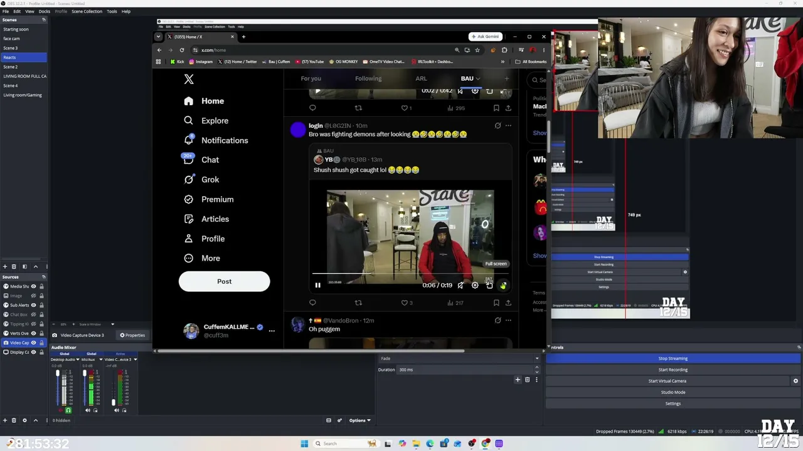Add a new source in Sources panel

click(5, 420)
